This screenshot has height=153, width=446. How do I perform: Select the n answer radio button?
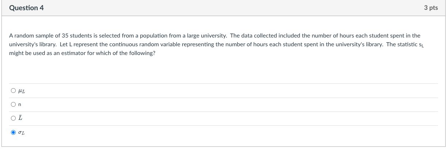click(13, 105)
